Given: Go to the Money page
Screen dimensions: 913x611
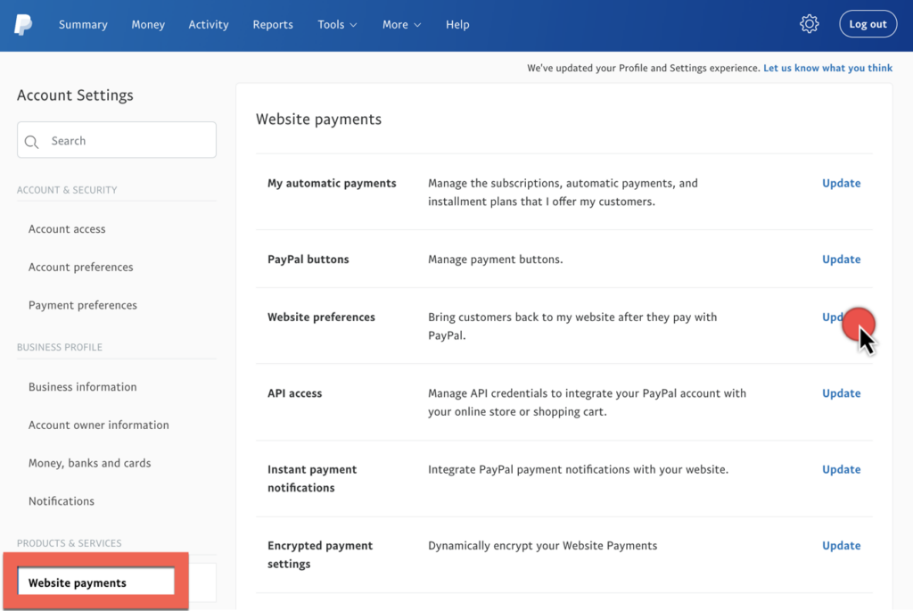Looking at the screenshot, I should coord(148,24).
